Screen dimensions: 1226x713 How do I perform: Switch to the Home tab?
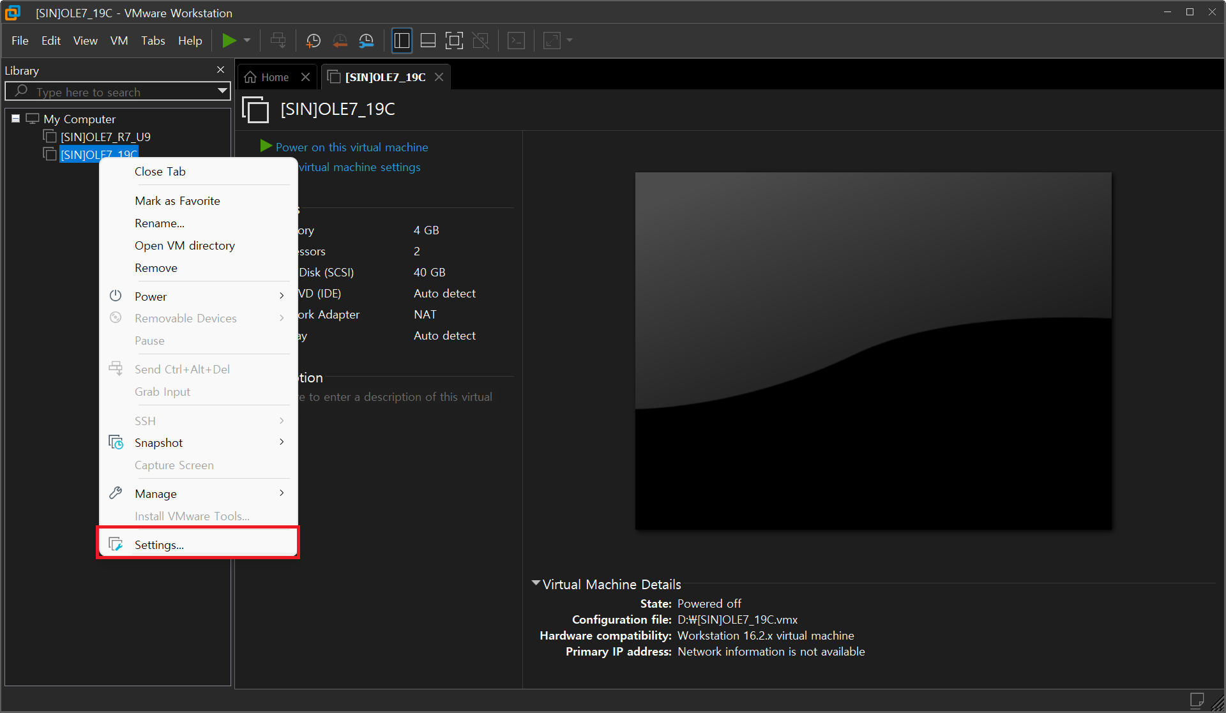click(x=268, y=77)
